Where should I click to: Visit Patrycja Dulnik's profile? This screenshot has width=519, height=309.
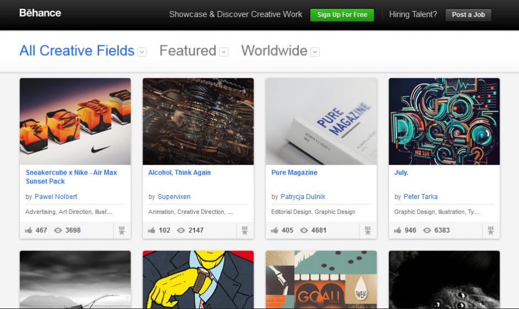(x=303, y=197)
